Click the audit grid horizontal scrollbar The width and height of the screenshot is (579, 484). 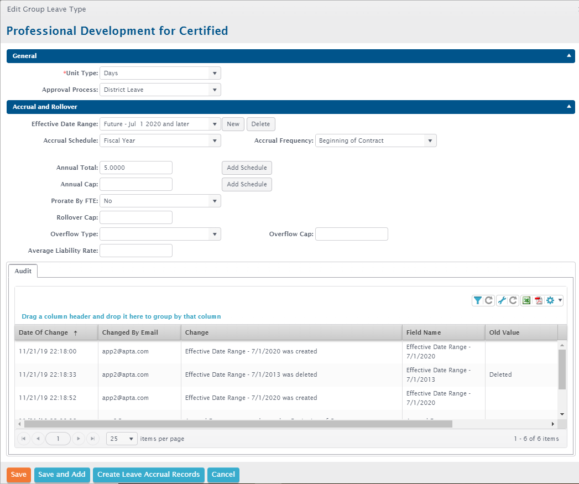[238, 424]
